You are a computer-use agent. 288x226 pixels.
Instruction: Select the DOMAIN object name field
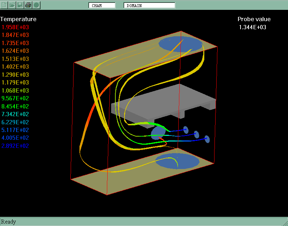coord(149,5)
